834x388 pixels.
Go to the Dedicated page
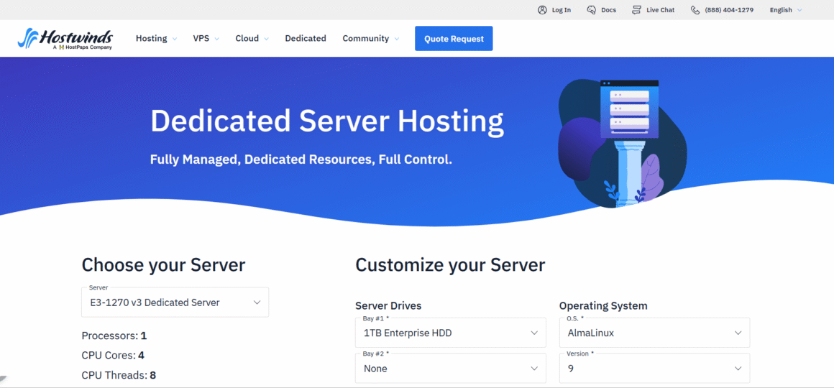306,38
